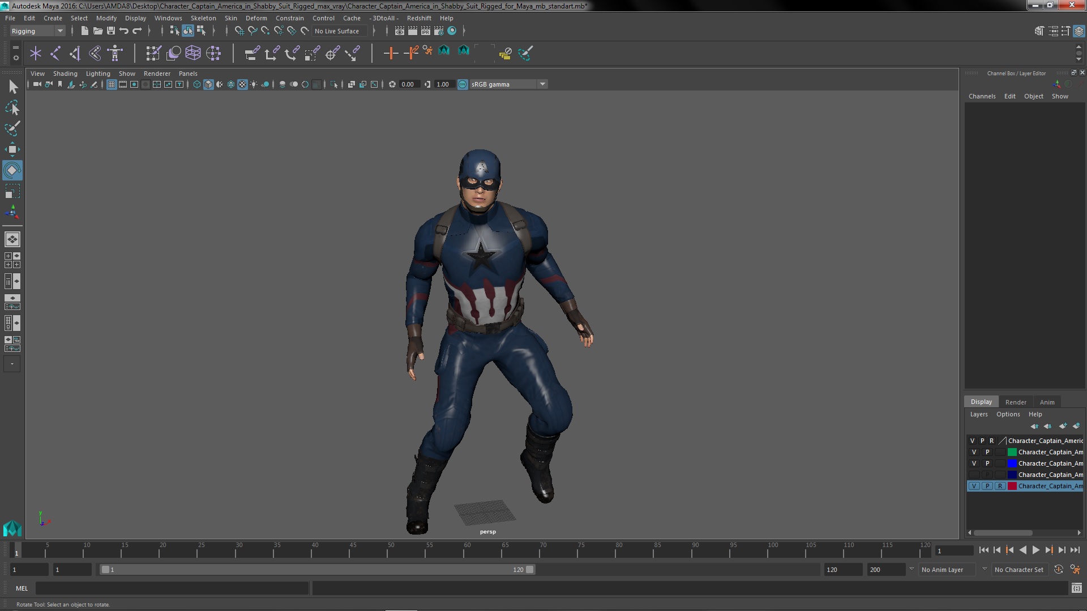Open the viewport Panels menu
Image resolution: width=1087 pixels, height=611 pixels.
pyautogui.click(x=188, y=74)
